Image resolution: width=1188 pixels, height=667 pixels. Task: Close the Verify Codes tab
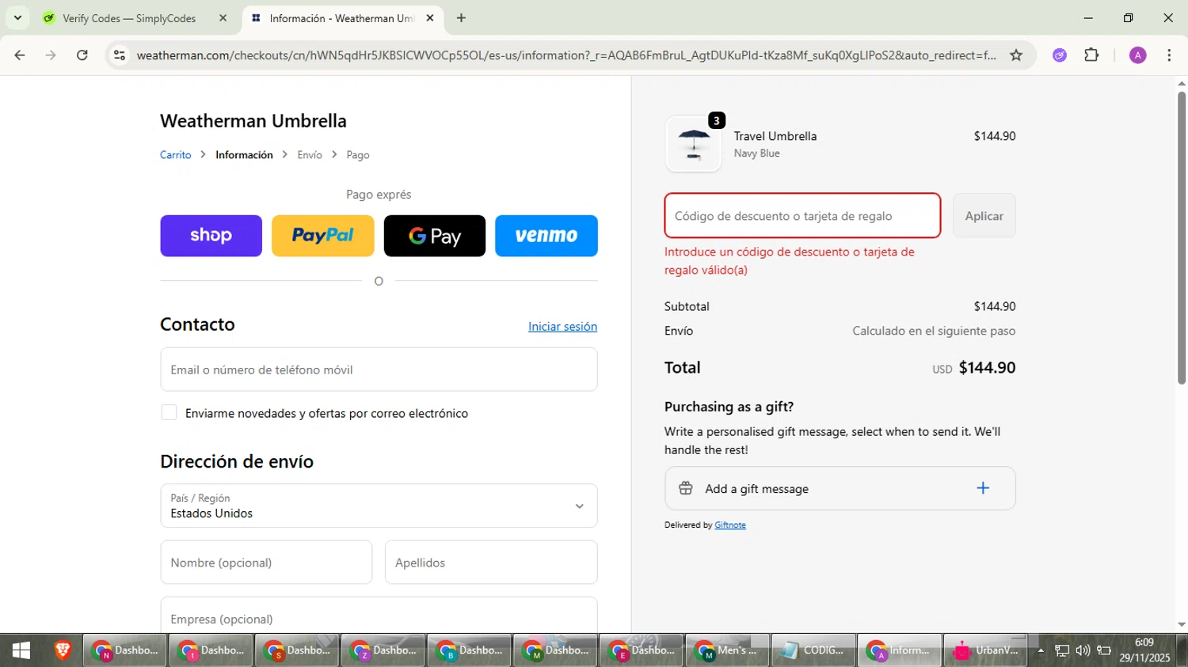(223, 17)
